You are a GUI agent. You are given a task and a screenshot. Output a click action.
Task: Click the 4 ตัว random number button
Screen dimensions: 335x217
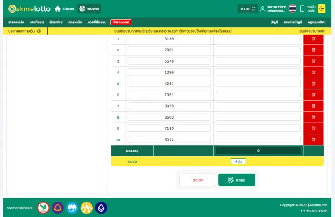[238, 161]
